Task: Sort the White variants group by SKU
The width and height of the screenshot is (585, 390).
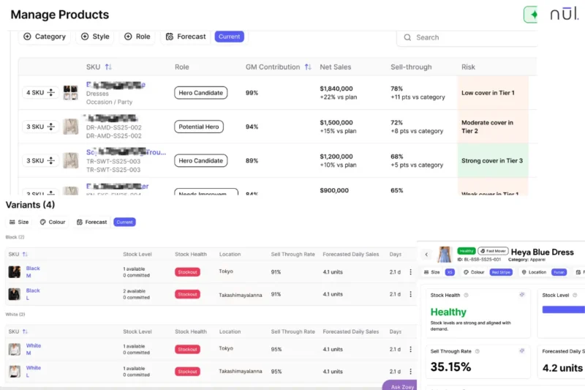Action: click(25, 331)
